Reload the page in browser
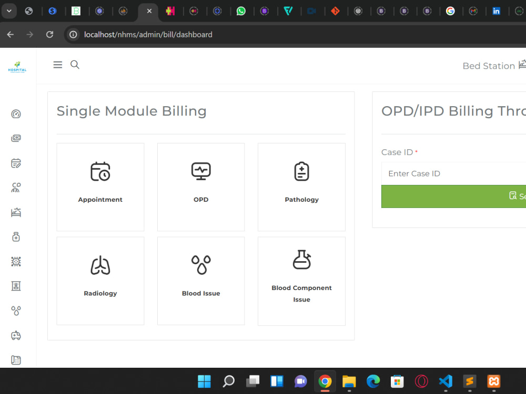The height and width of the screenshot is (394, 526). [x=49, y=35]
